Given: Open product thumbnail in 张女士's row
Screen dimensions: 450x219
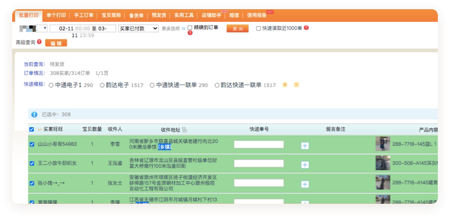Looking at the screenshot, I should (x=383, y=182).
